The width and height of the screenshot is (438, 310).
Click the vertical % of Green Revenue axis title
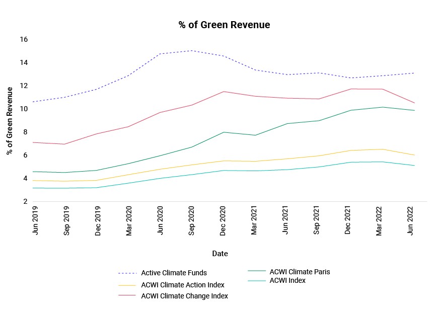(x=10, y=121)
